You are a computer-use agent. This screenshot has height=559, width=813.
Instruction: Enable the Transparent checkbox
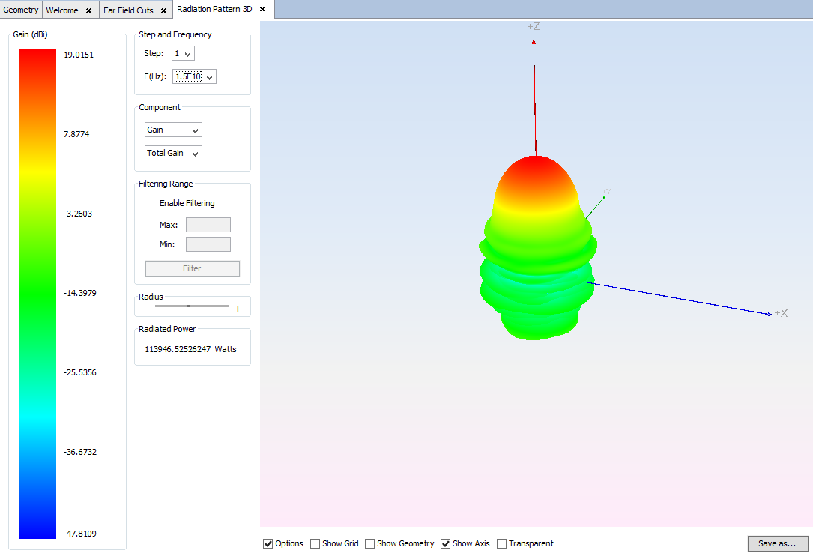pos(502,544)
